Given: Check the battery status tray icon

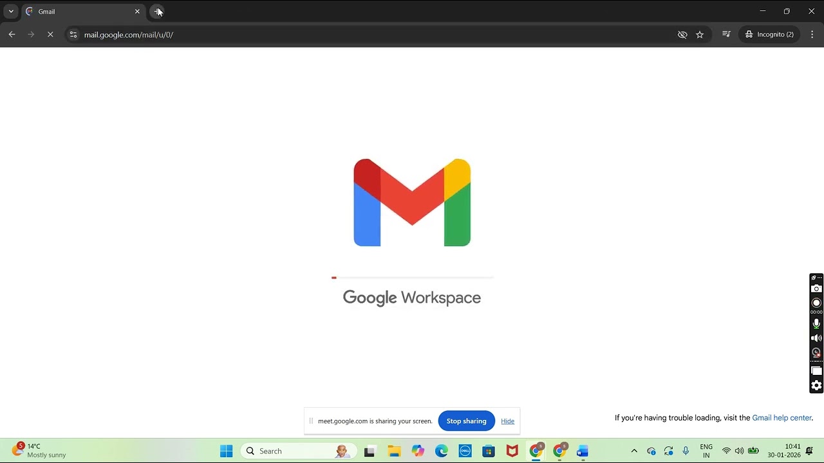Looking at the screenshot, I should coord(753,451).
